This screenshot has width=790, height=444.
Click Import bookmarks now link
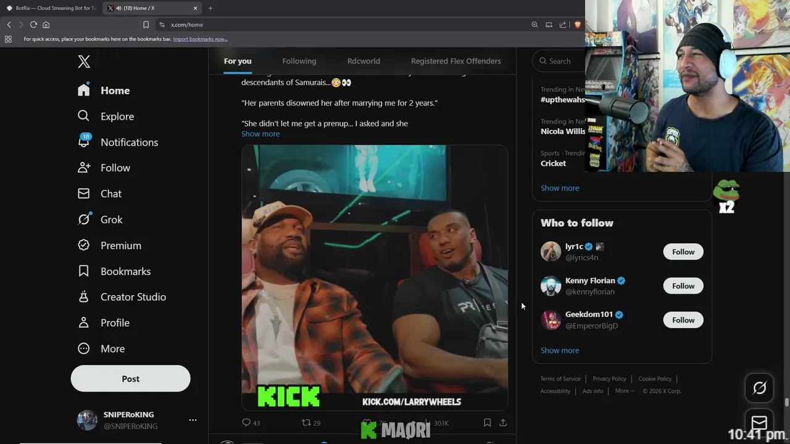(200, 39)
